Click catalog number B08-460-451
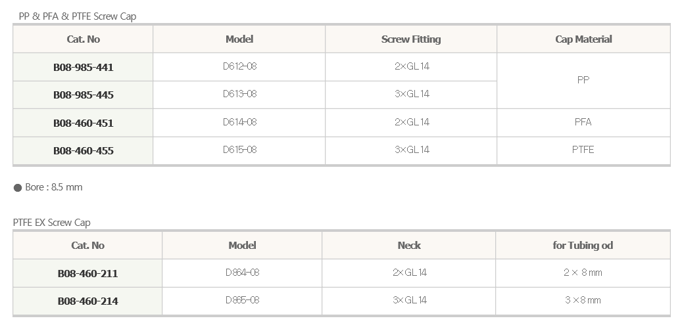The image size is (682, 331). pyautogui.click(x=83, y=123)
